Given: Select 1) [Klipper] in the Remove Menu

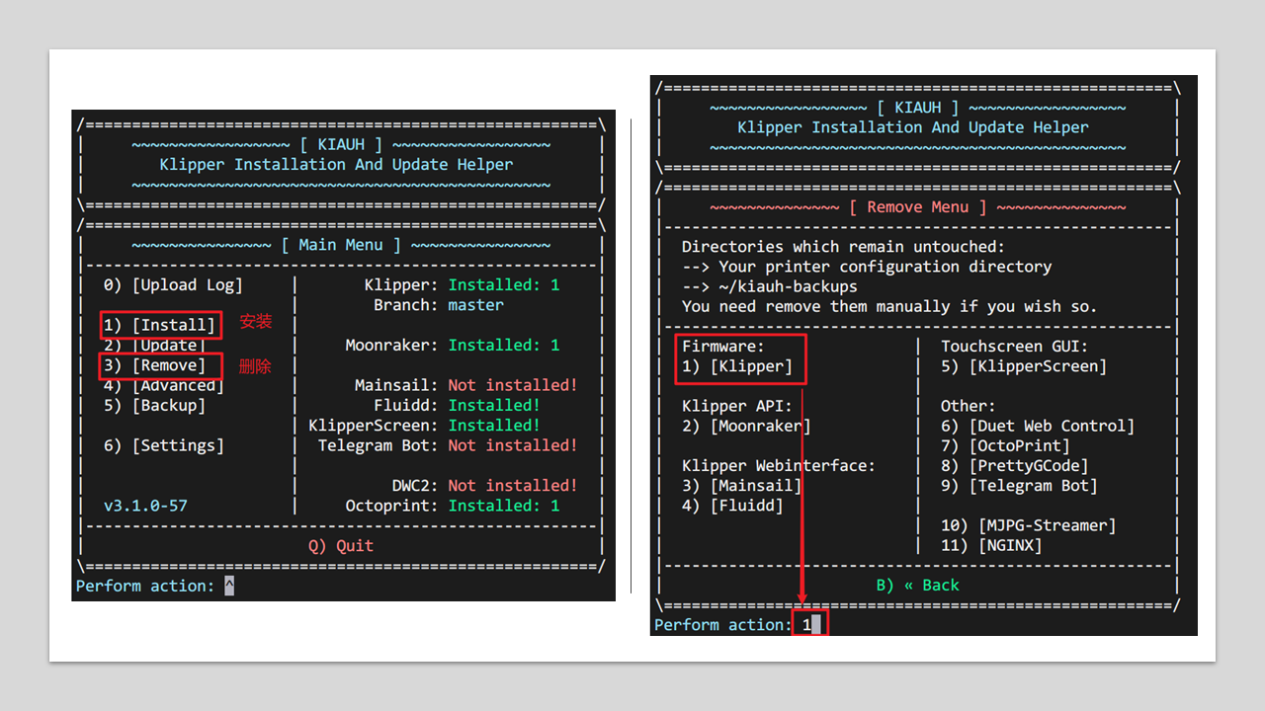Looking at the screenshot, I should click(x=737, y=366).
